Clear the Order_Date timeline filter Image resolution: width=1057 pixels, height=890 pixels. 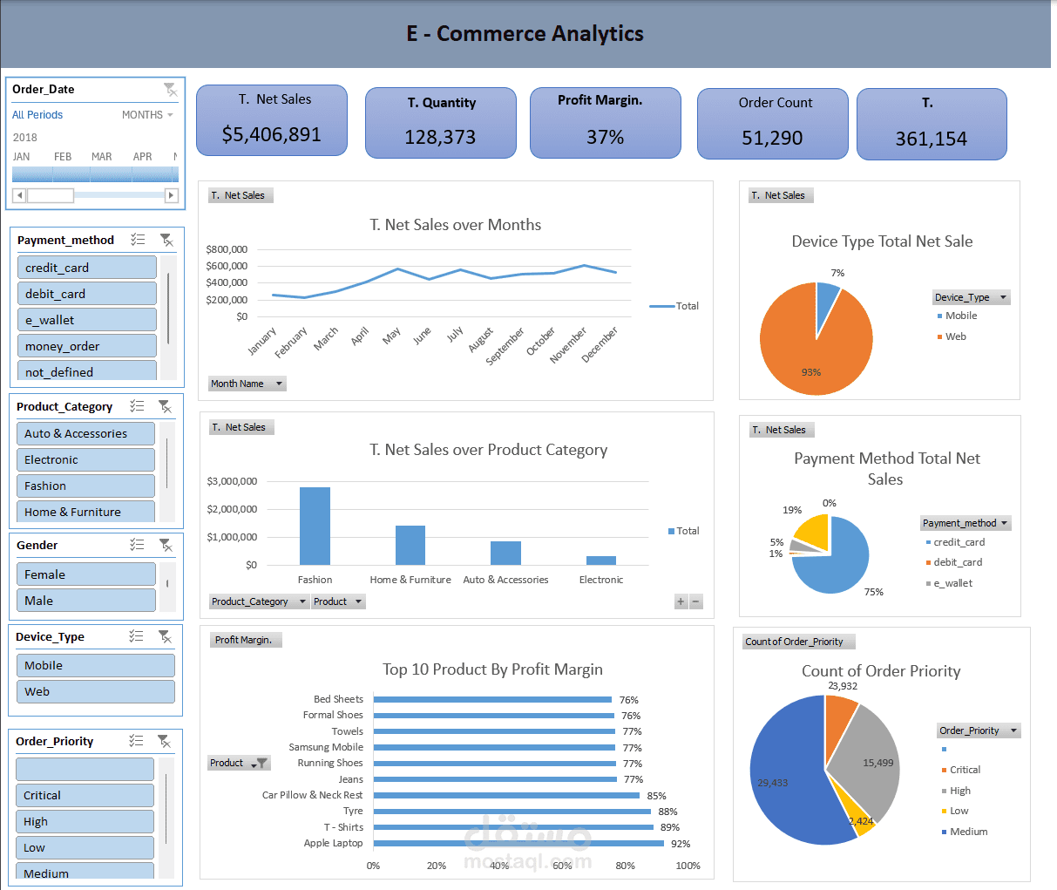(171, 89)
